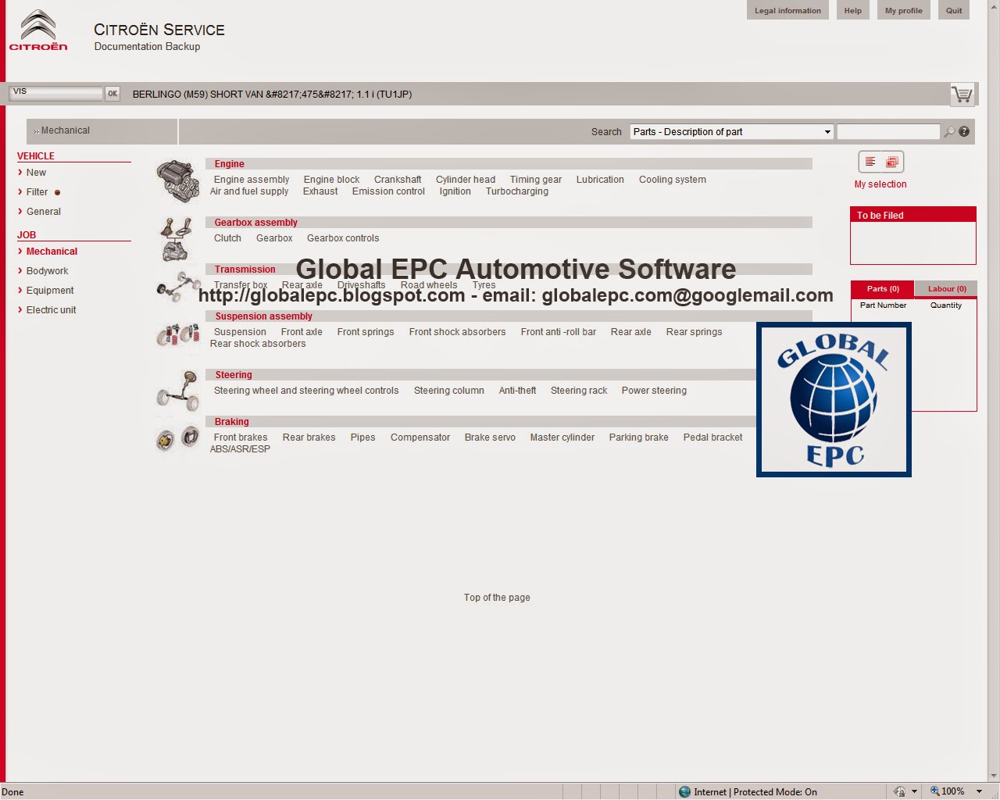The width and height of the screenshot is (1000, 800).
Task: Open Electric unit under Job
Action: click(x=51, y=310)
